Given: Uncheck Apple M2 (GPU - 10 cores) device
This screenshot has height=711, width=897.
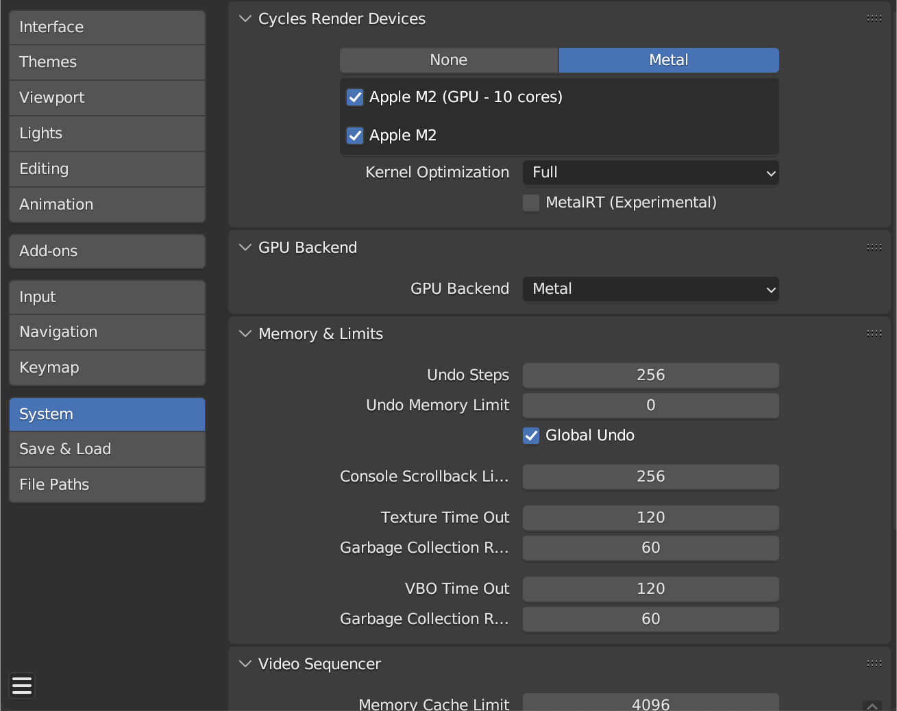Looking at the screenshot, I should pos(355,97).
